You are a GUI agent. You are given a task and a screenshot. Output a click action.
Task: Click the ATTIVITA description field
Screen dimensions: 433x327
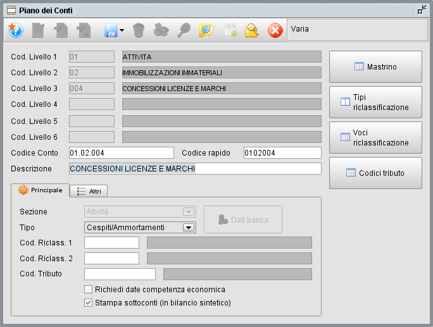tap(222, 56)
